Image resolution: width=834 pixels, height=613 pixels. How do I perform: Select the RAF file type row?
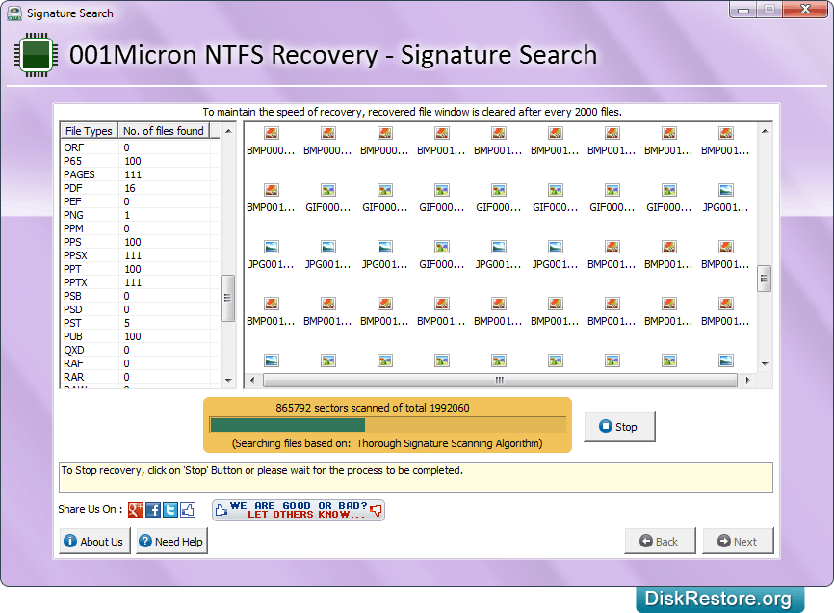pos(141,364)
